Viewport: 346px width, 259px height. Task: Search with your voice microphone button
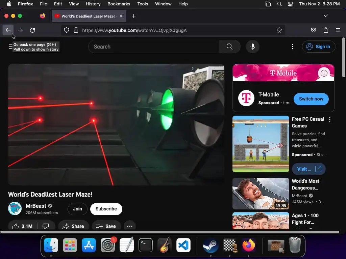pos(253,47)
